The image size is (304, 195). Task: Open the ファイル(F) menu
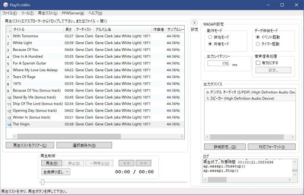[x=10, y=13]
